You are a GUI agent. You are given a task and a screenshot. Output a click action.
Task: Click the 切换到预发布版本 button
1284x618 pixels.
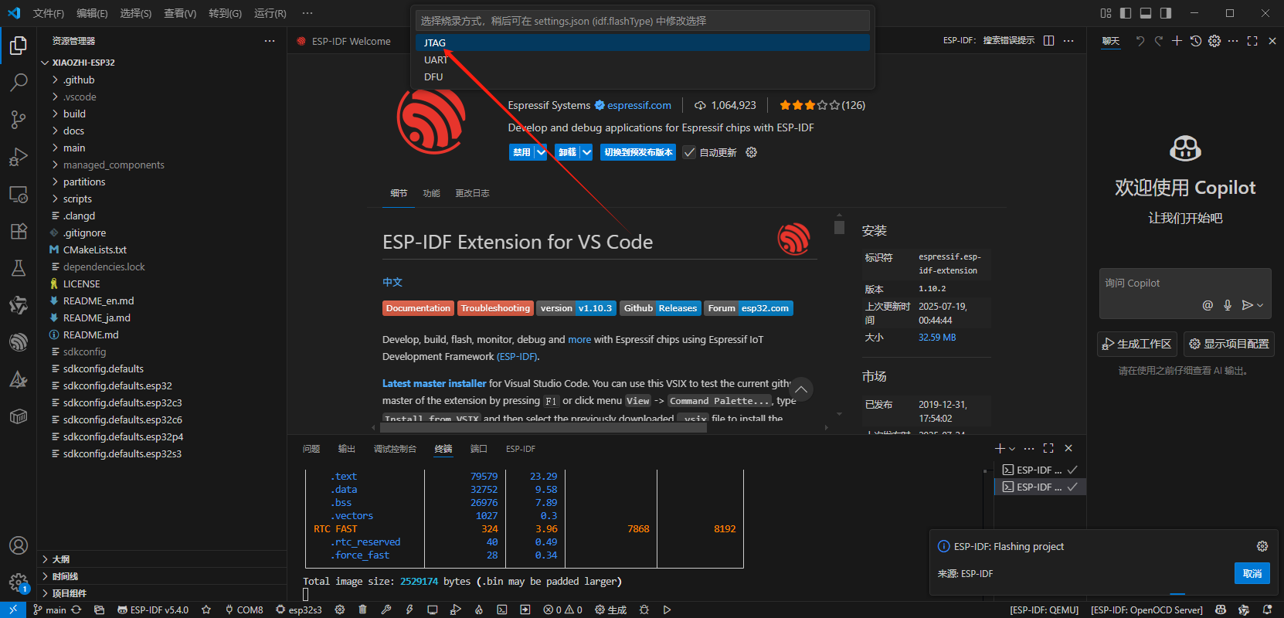click(x=638, y=152)
